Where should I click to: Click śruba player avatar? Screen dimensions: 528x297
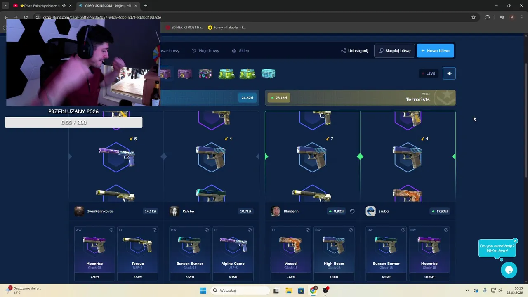[x=370, y=211]
